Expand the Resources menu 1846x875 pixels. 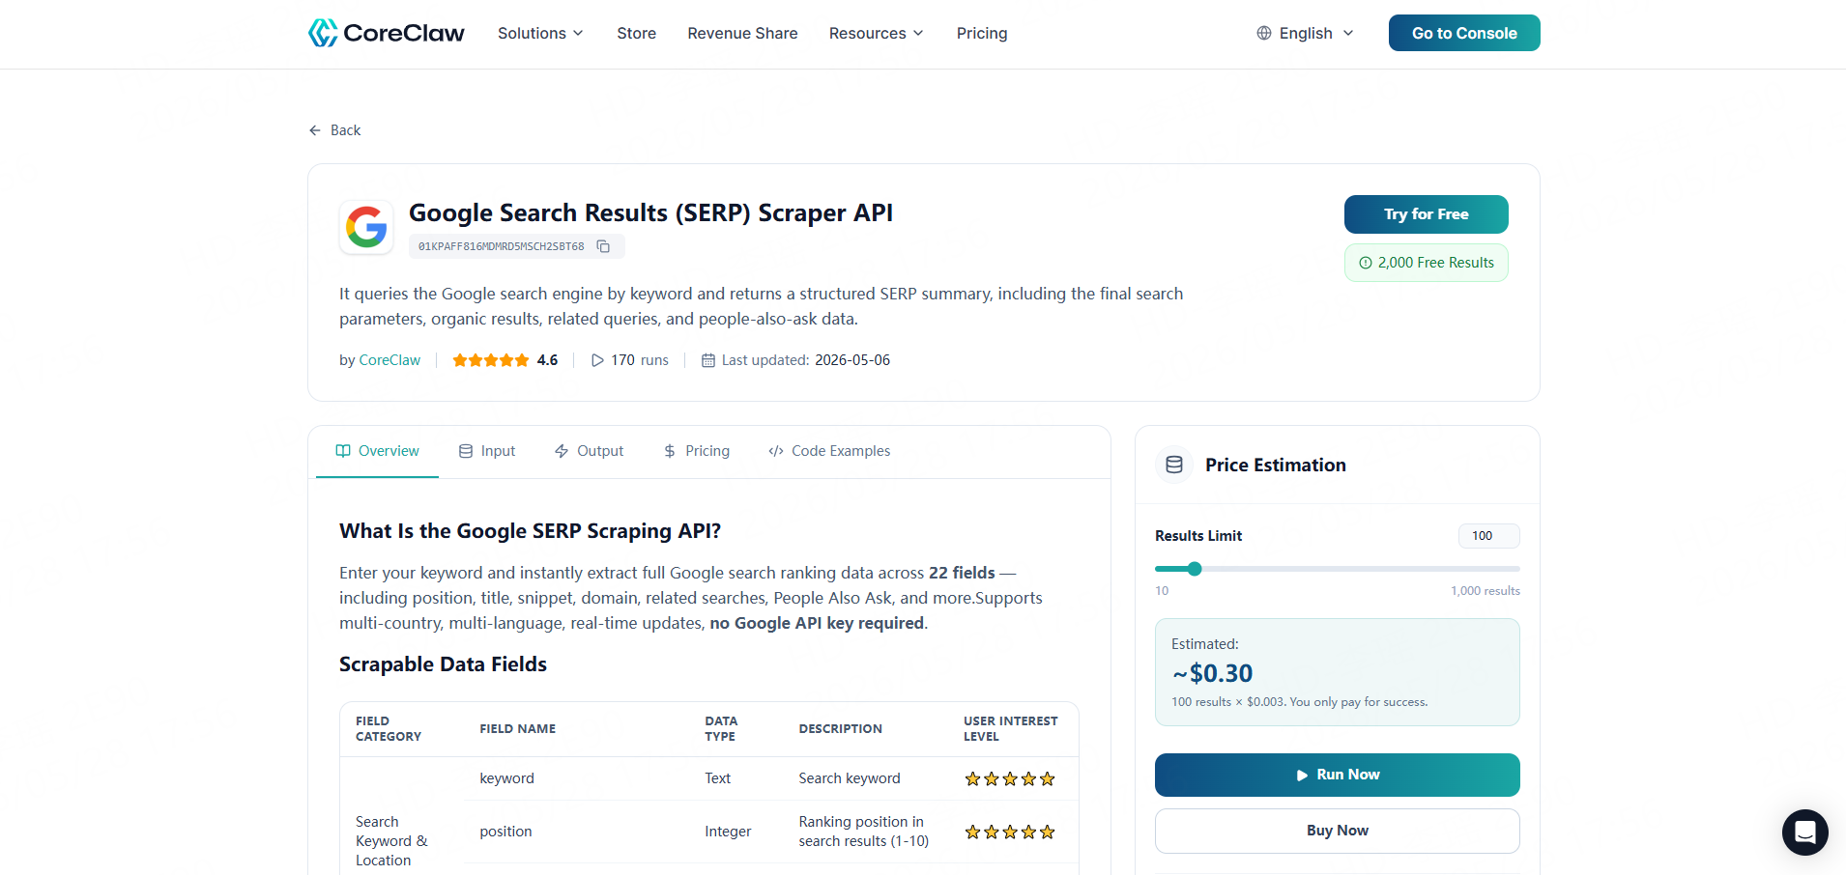tap(876, 33)
